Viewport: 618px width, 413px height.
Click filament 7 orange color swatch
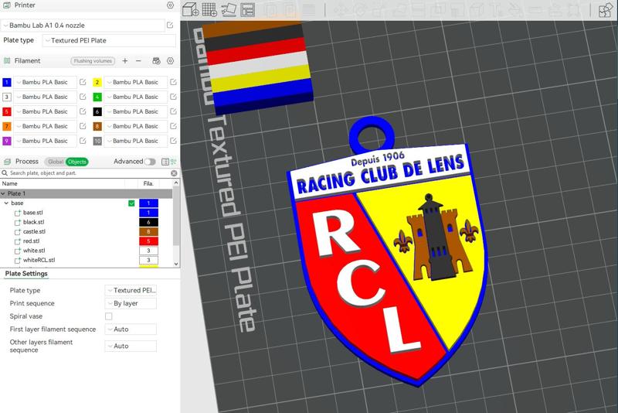[7, 126]
